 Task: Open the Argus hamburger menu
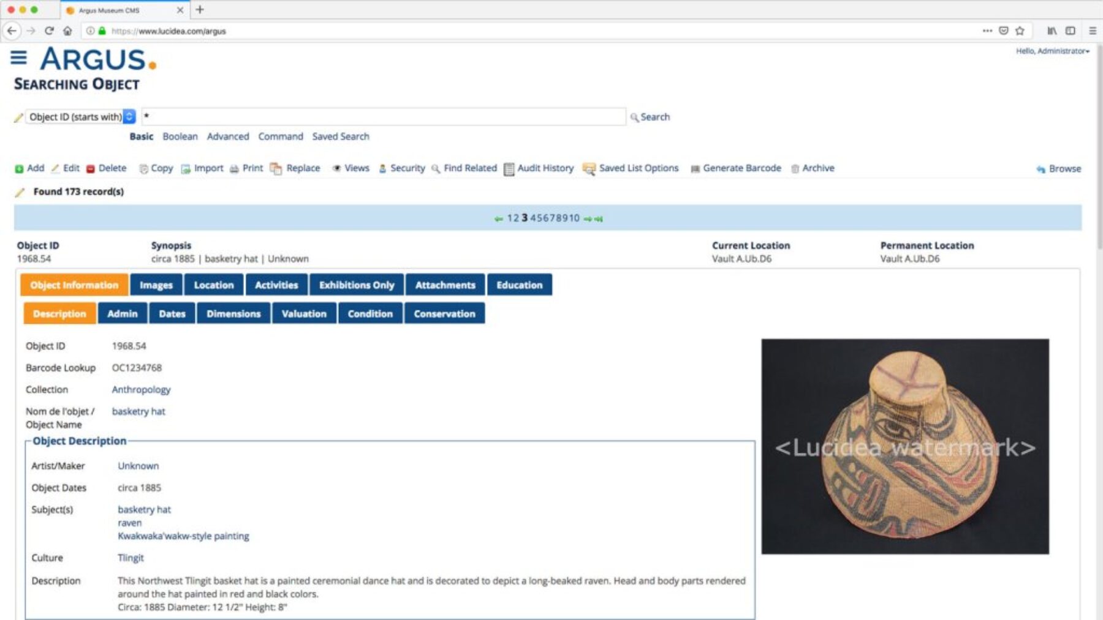coord(18,58)
